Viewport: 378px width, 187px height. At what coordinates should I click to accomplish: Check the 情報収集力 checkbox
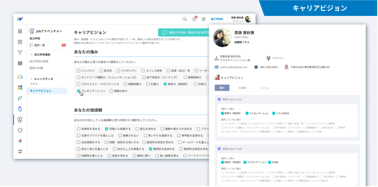[x=125, y=84]
